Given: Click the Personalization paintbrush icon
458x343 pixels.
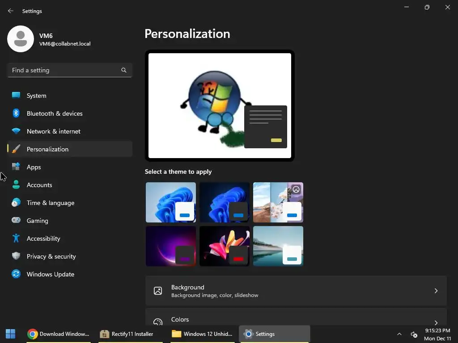Looking at the screenshot, I should (16, 149).
